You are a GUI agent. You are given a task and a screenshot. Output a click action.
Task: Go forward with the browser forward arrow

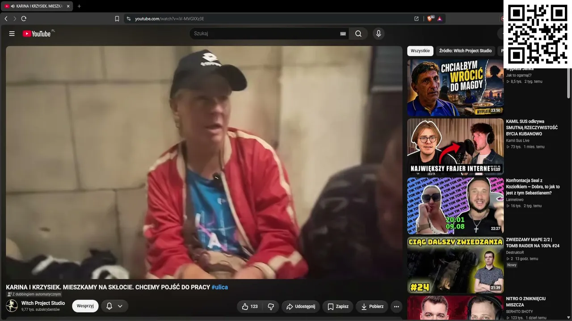tap(15, 19)
